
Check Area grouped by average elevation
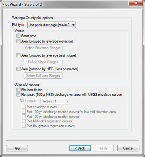pyautogui.click(x=18, y=41)
